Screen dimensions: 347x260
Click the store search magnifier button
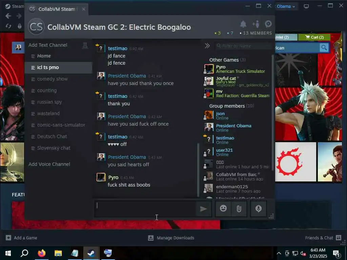click(324, 47)
